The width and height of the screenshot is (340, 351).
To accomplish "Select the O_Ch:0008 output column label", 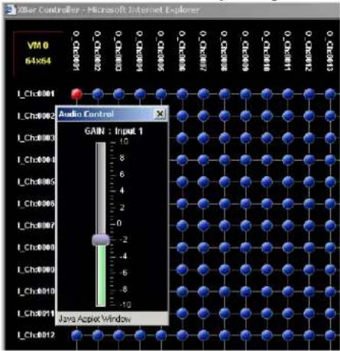I will coord(225,51).
